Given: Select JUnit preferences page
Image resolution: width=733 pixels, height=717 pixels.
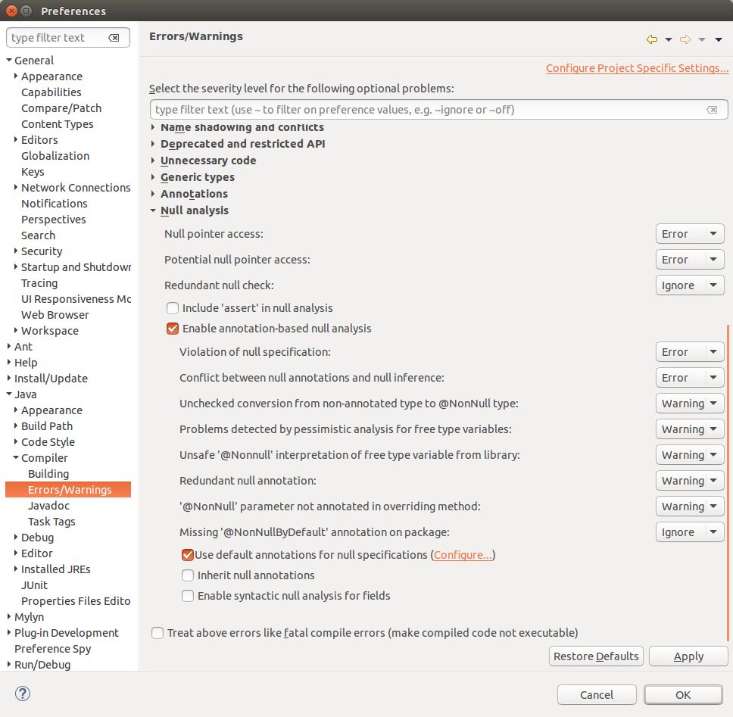Looking at the screenshot, I should [x=35, y=585].
